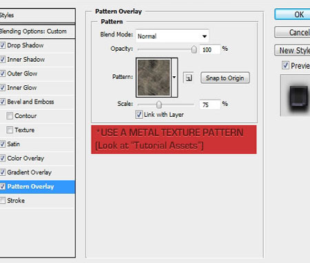Toggle the Inner Glow checkbox

tap(2, 88)
